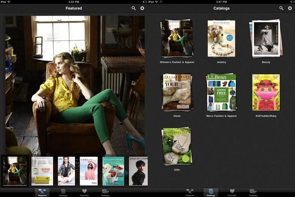Select the yellow sofa catalog thumbnail in the strip
Screen dimensions: 295x197
pos(42,171)
